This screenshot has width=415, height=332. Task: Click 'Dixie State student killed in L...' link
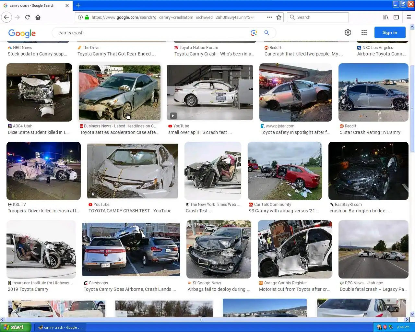point(39,132)
